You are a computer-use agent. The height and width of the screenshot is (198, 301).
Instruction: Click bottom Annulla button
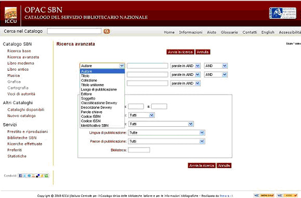(224, 166)
